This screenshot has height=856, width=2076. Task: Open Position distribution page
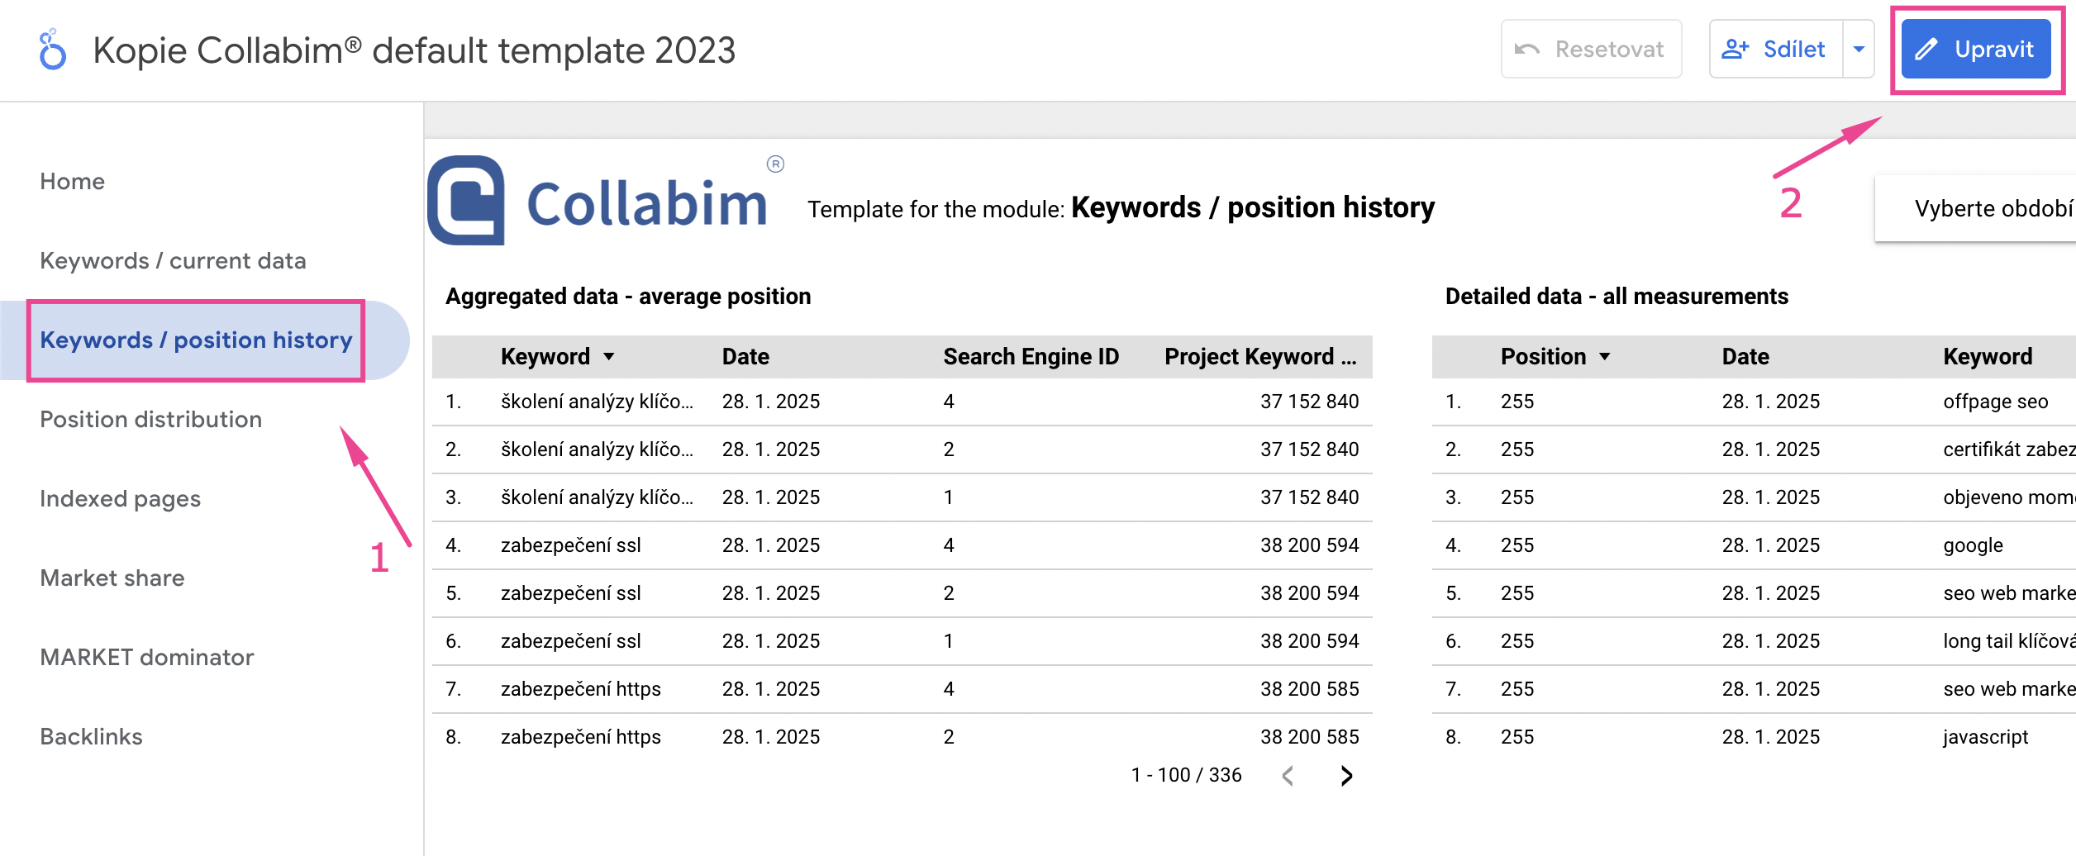(150, 419)
